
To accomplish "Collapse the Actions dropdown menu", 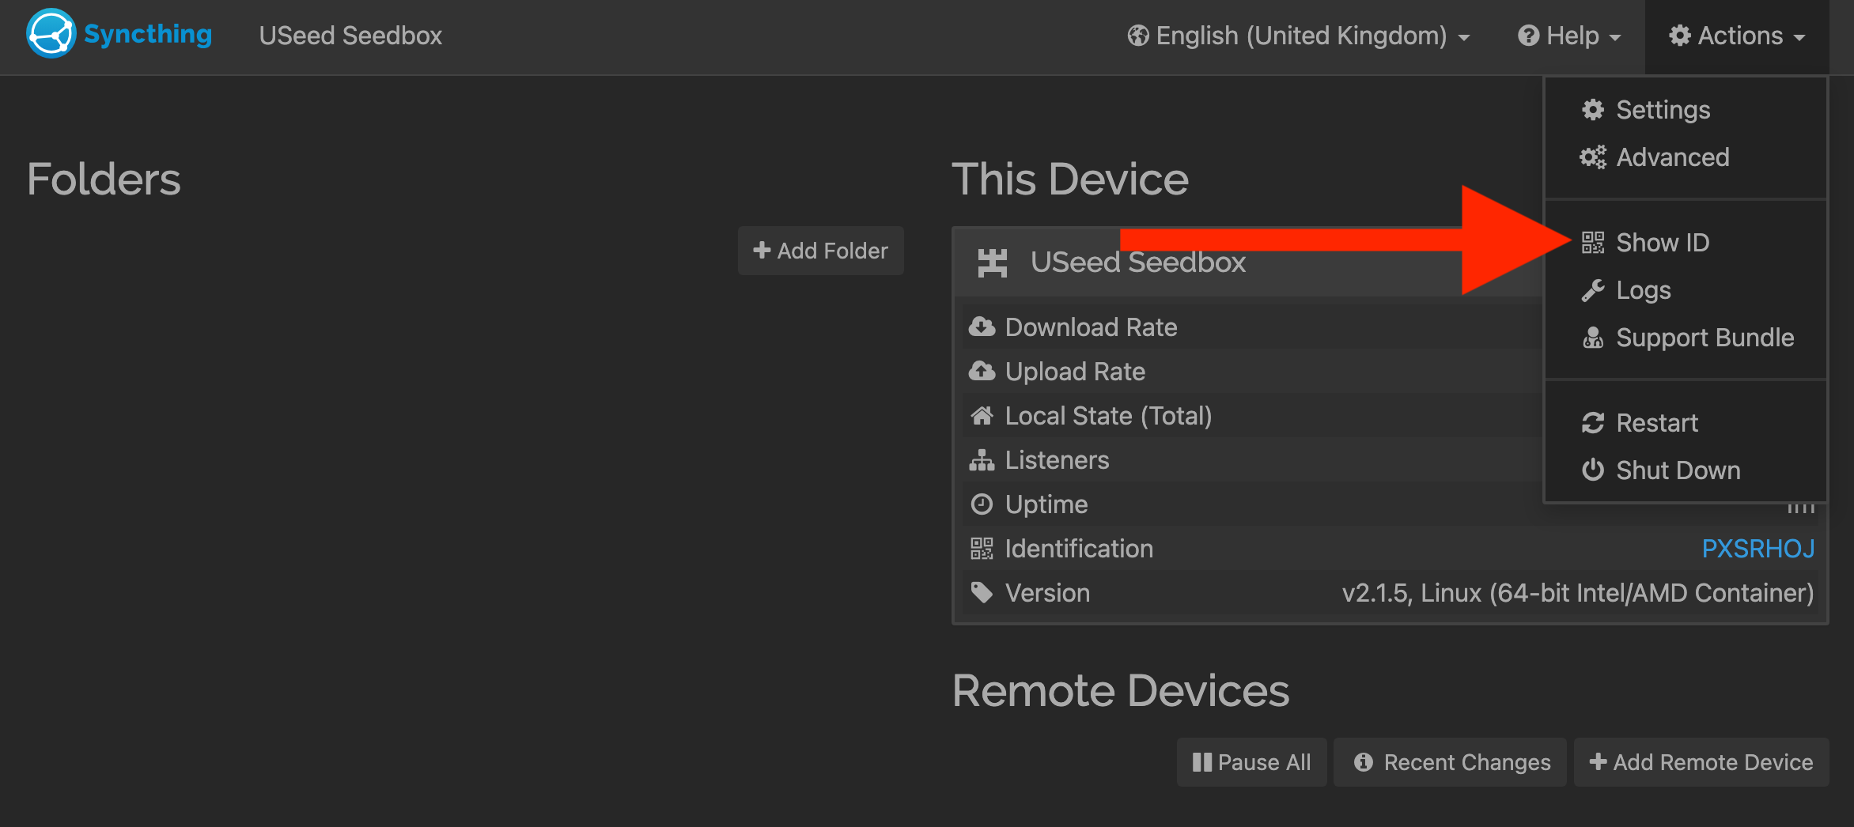I will pos(1737,36).
